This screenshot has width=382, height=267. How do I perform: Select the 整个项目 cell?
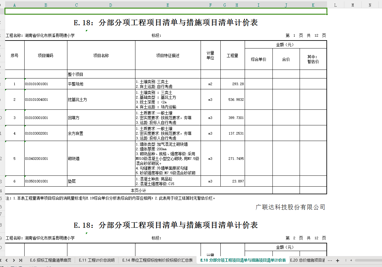pos(101,74)
